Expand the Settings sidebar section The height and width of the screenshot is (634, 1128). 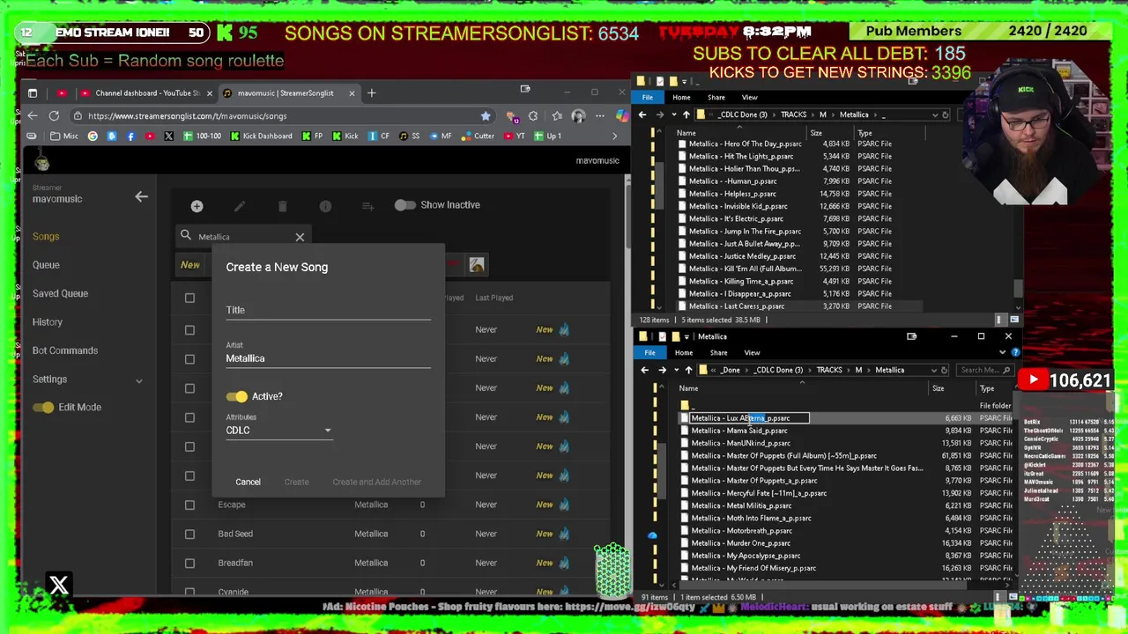[x=138, y=380]
